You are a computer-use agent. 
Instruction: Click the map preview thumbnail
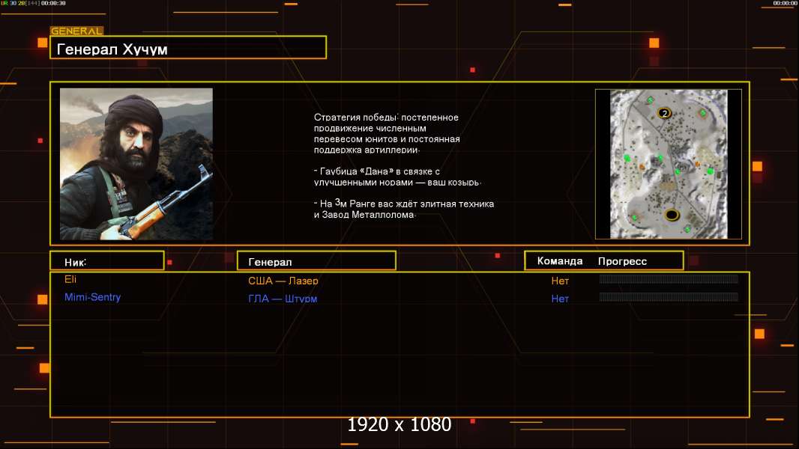(669, 164)
